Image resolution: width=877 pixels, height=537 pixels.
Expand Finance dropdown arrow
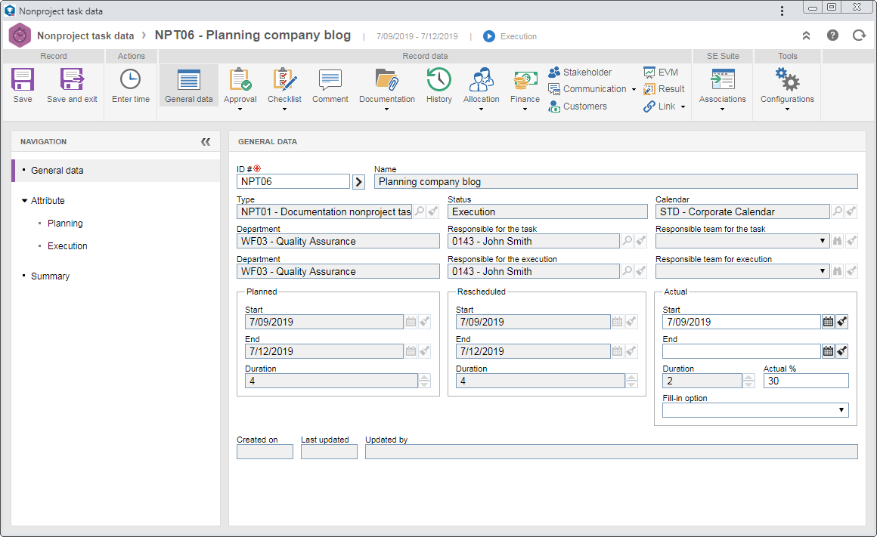(525, 110)
